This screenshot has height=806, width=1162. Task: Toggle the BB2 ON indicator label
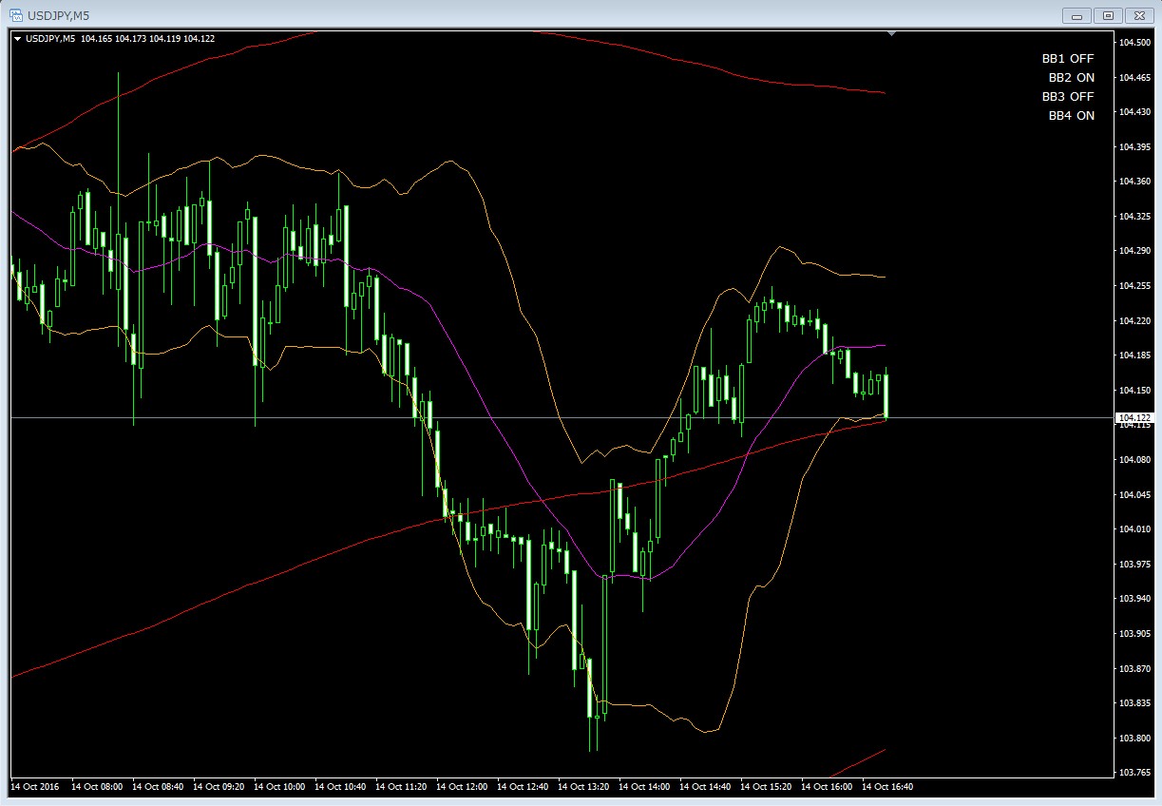1072,77
